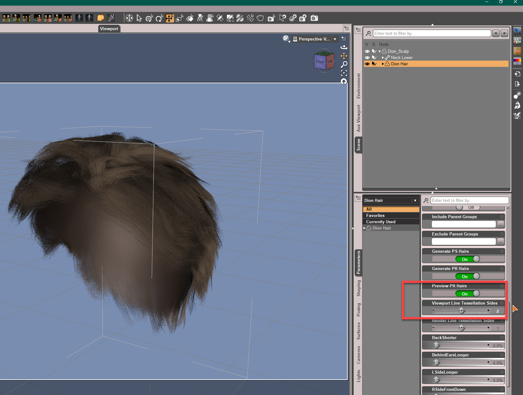Activate the Node Selection arrow tool

coord(139,18)
